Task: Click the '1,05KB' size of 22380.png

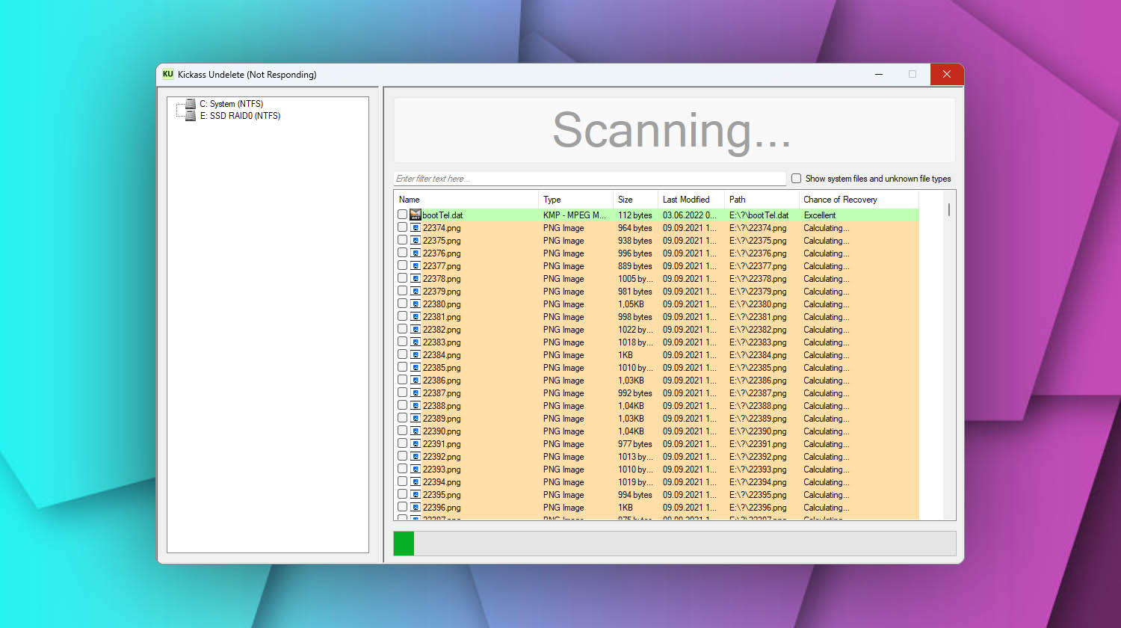Action: (x=631, y=304)
